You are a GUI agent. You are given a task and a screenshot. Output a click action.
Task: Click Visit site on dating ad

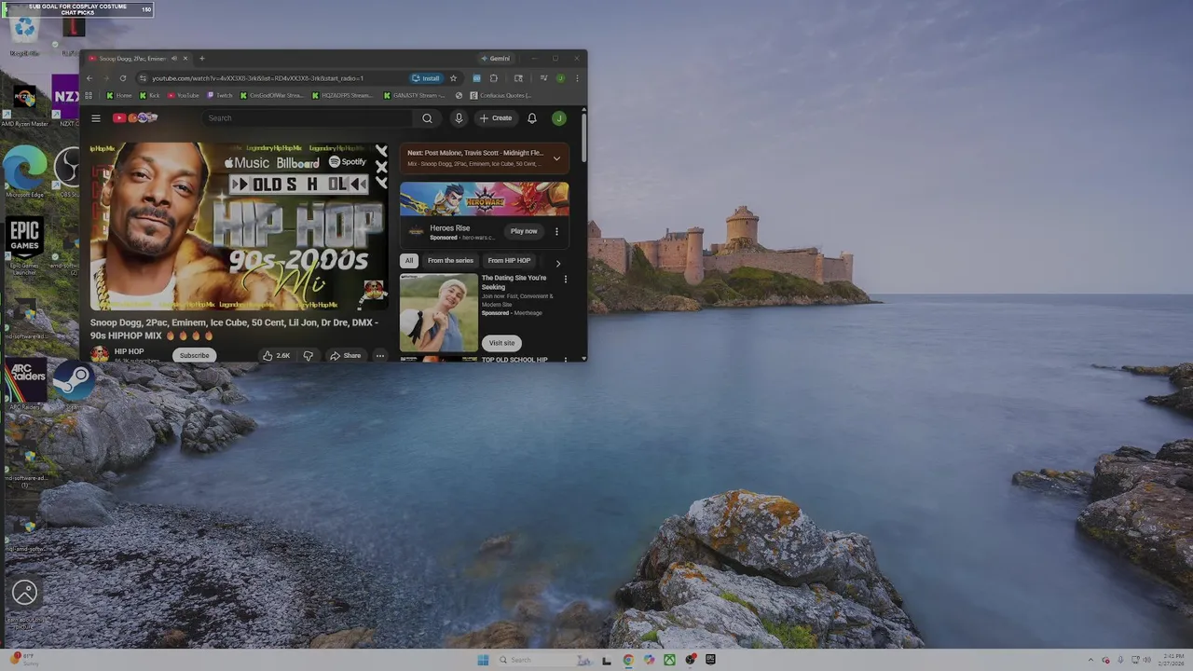[501, 343]
